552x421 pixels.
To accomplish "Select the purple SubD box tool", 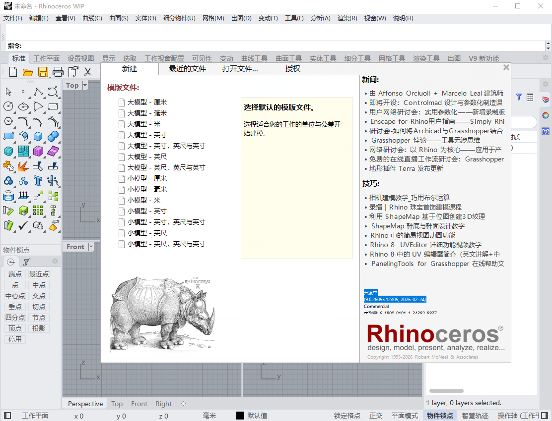I will click(38, 151).
